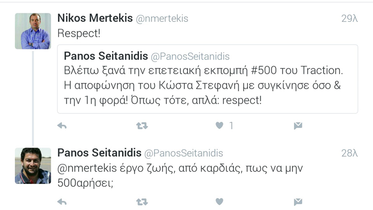The width and height of the screenshot is (373, 210).
Task: Reply to Panos Seitanidis's reply tweet
Action: [x=62, y=201]
